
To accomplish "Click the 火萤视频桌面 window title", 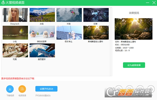I will coord(15,3).
